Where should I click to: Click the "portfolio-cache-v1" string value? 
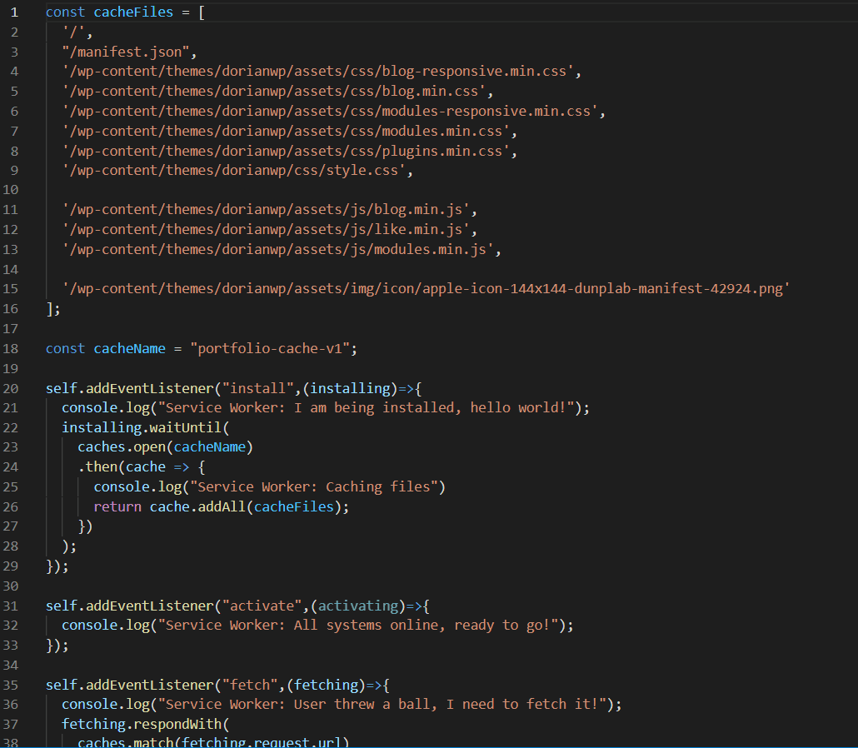point(273,348)
